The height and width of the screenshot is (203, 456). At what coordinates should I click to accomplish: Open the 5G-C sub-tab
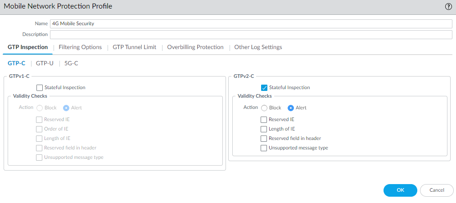(71, 63)
